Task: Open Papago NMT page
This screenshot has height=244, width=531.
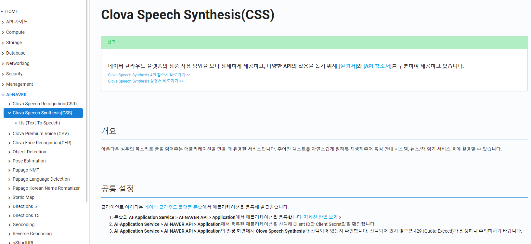Action: click(26, 170)
